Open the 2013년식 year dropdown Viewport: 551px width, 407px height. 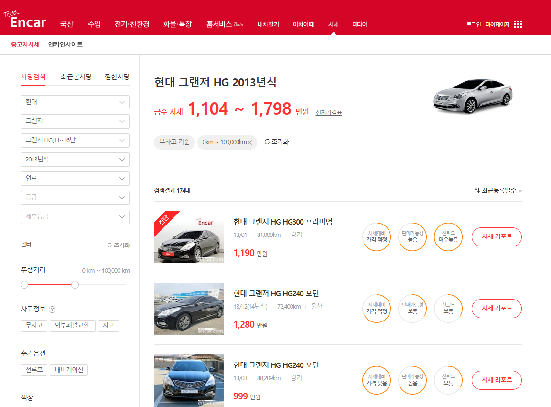[75, 160]
